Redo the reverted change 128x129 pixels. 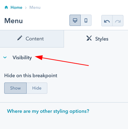(118, 21)
